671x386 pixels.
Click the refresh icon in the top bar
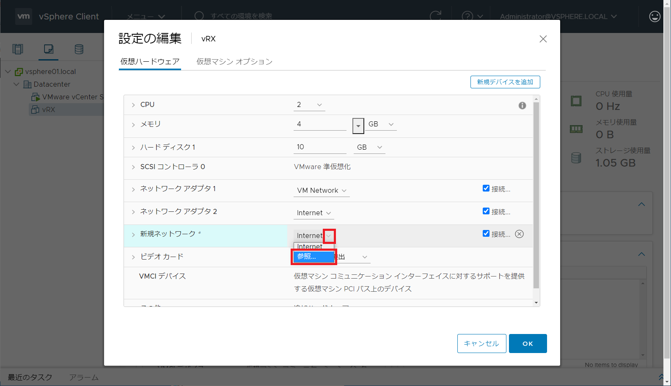click(x=435, y=16)
